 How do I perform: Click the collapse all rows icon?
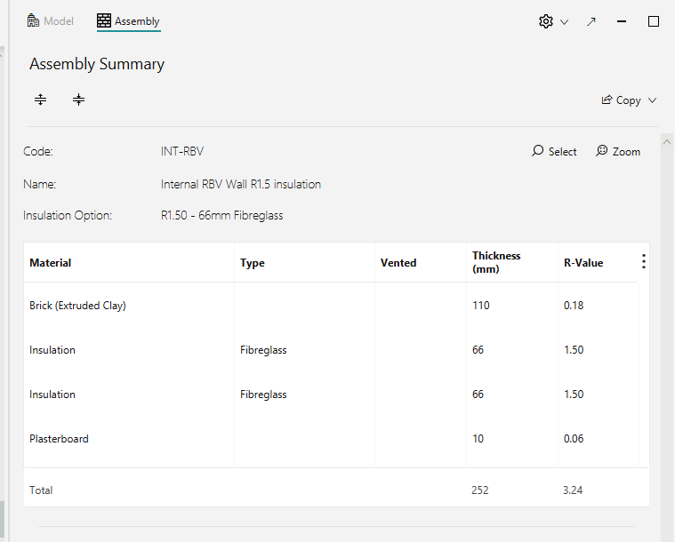click(x=78, y=100)
